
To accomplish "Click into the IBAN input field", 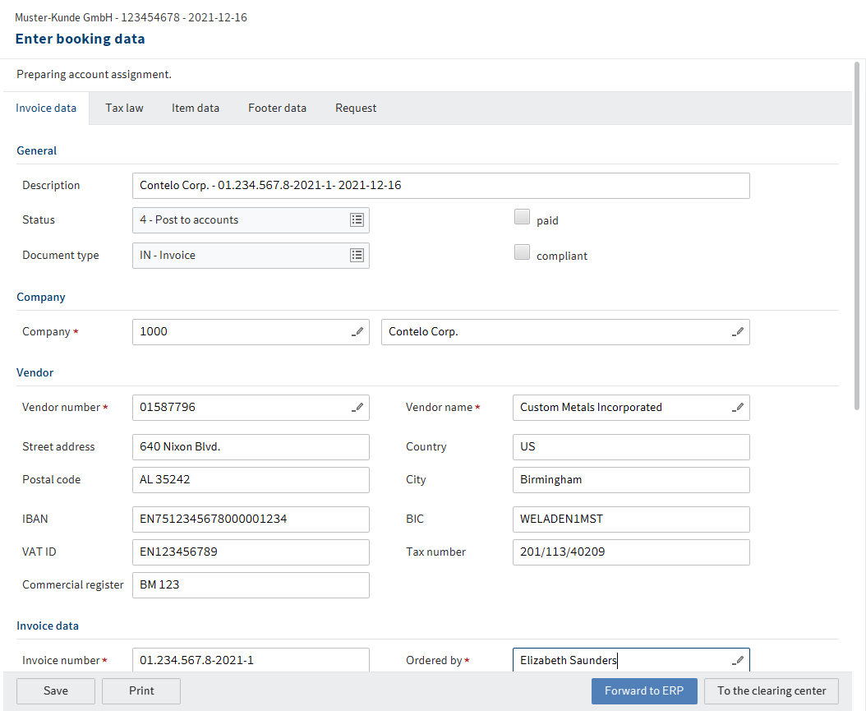I will [x=251, y=519].
